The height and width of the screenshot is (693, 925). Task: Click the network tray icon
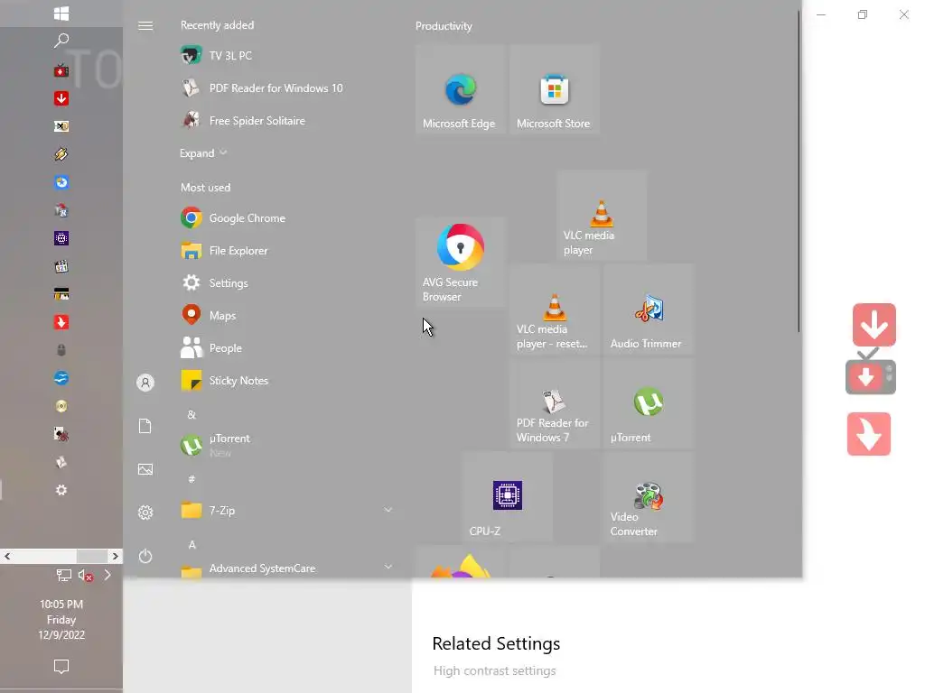tap(64, 575)
